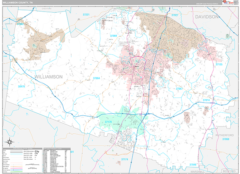Image resolution: width=240 pixels, height=174 pixels.
Task: Select ZIP code 37069 label
Action: (x=114, y=36)
